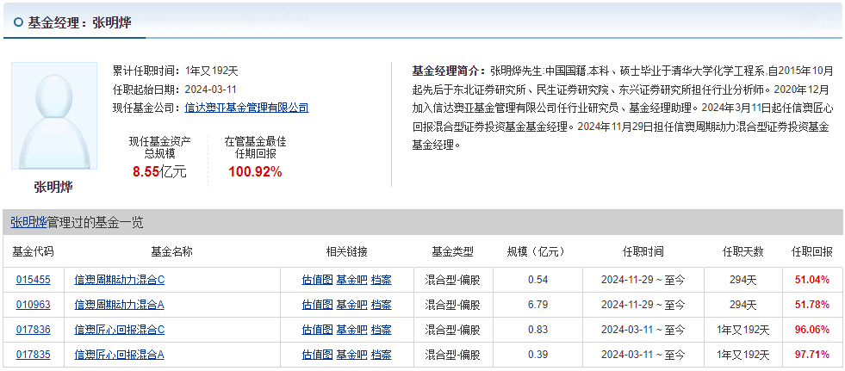The height and width of the screenshot is (371, 845).
Task: Open fund code 010963 link
Action: click(34, 305)
